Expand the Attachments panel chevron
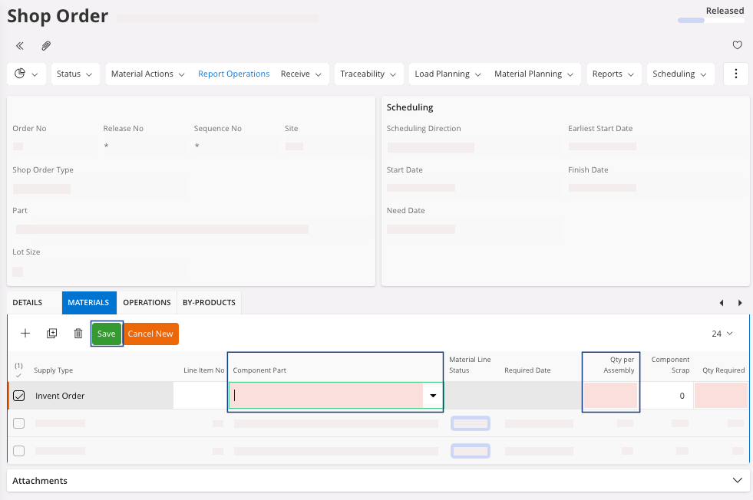The width and height of the screenshot is (753, 500). coord(737,481)
